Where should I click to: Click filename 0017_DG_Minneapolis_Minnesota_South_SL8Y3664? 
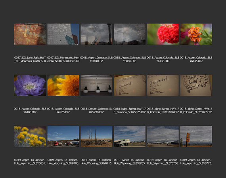pyautogui.click(x=63, y=59)
